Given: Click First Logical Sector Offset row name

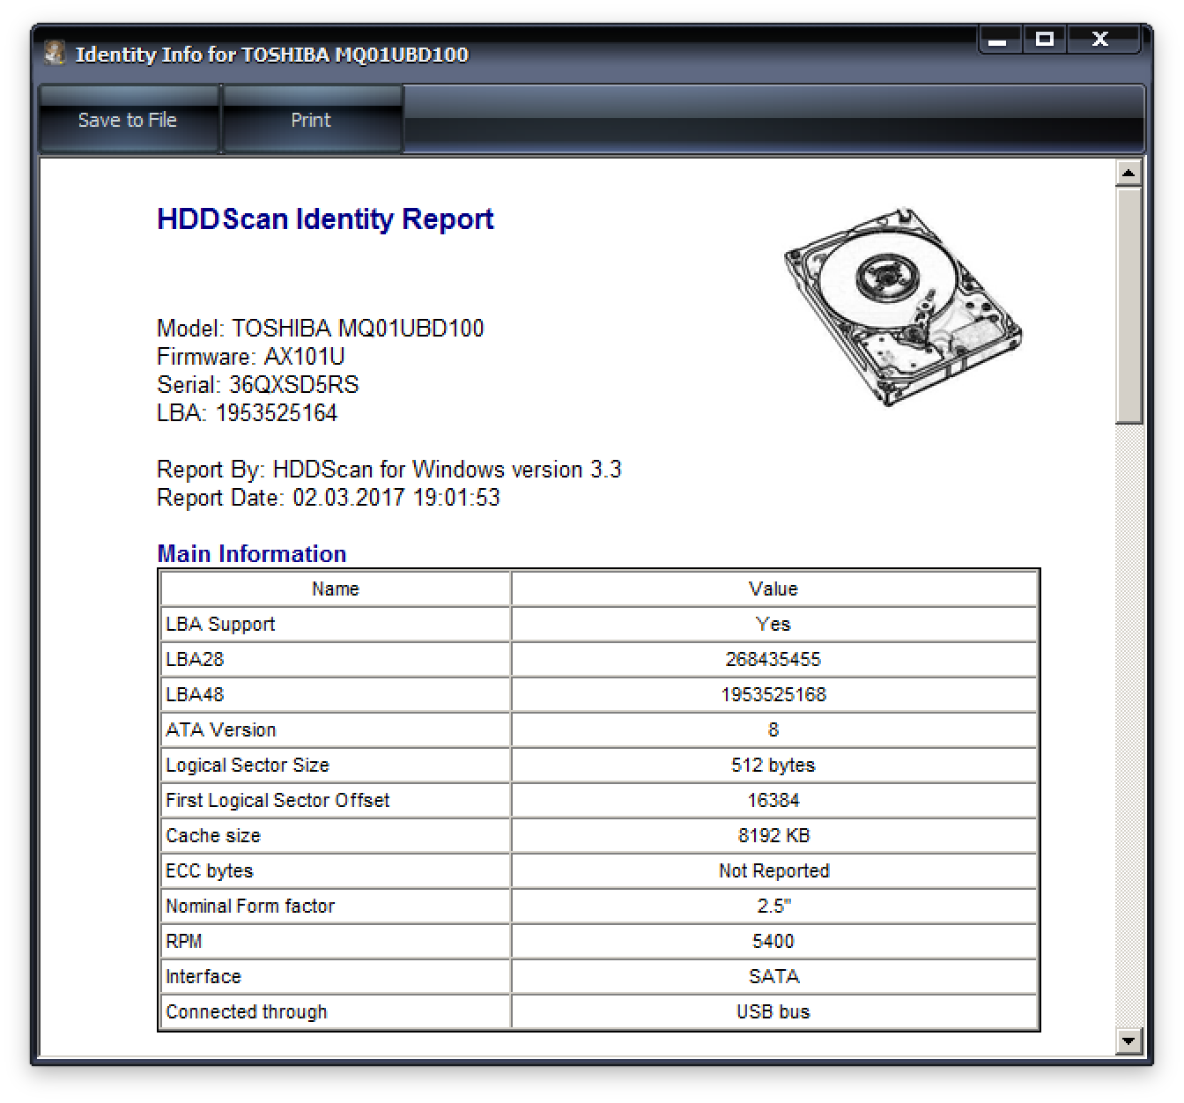Looking at the screenshot, I should pyautogui.click(x=336, y=800).
